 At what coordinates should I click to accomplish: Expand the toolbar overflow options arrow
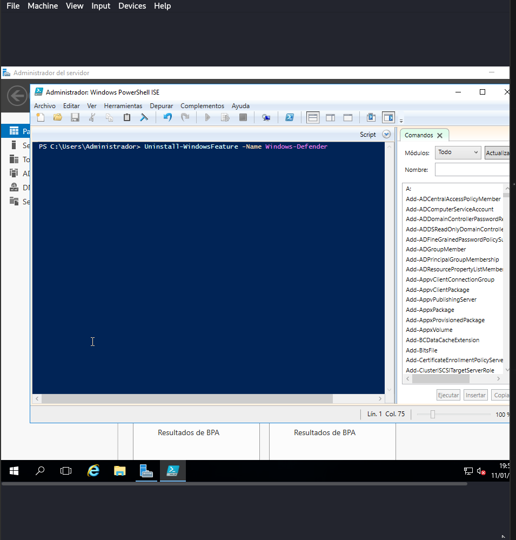pyautogui.click(x=401, y=121)
